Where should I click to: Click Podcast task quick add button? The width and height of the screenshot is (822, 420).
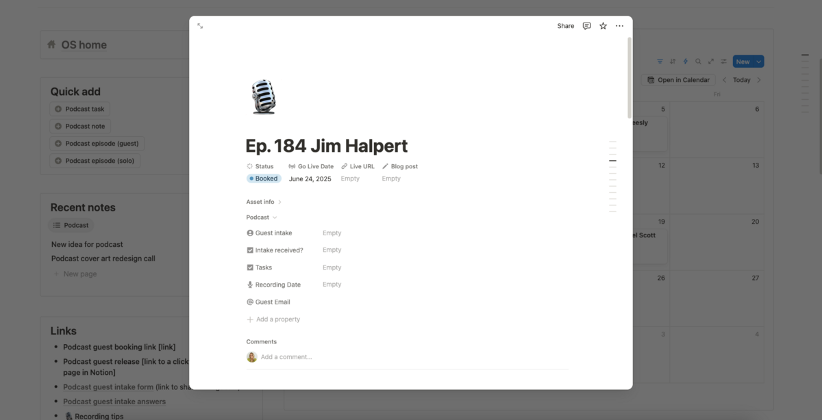(x=79, y=109)
